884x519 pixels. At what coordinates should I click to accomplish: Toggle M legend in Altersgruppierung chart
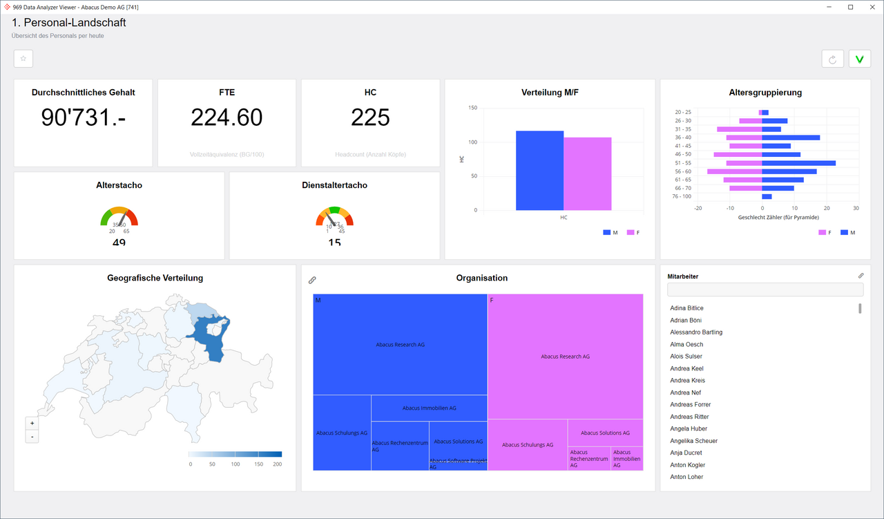click(x=848, y=233)
